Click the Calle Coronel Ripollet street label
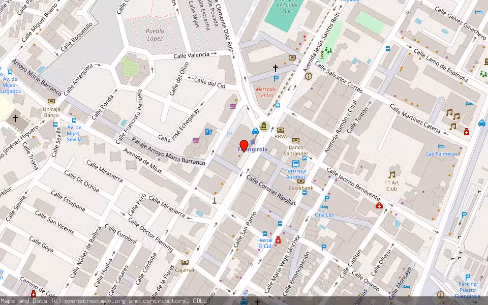This screenshot has height=305, width=488. [x=271, y=190]
